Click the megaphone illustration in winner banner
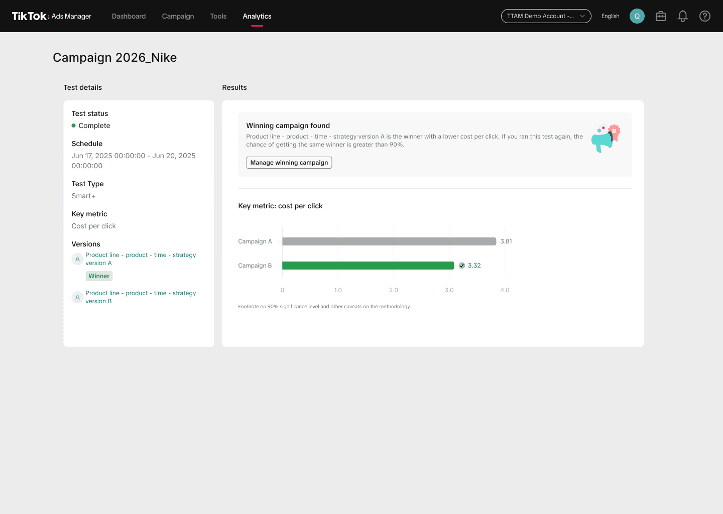 [x=606, y=139]
